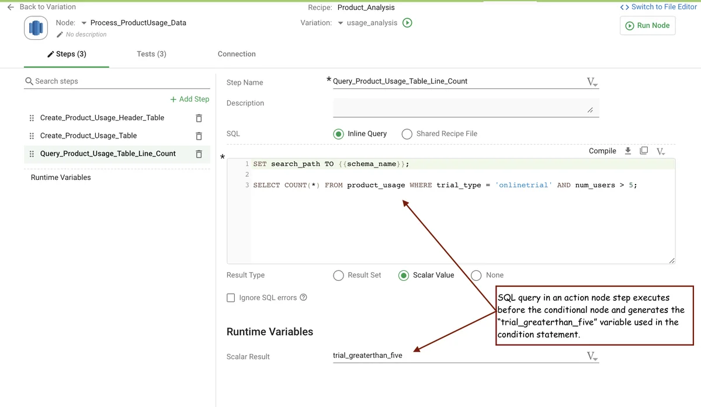Select the Inline Query radio button

(338, 134)
